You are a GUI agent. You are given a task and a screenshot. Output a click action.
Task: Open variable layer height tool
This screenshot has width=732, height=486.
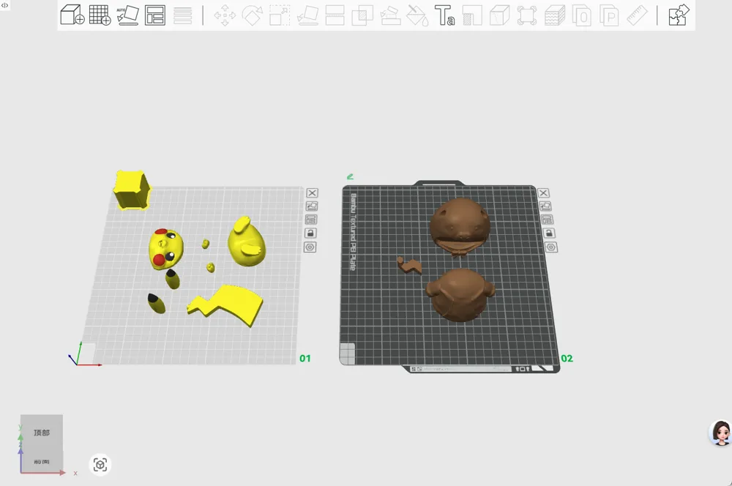(x=182, y=15)
